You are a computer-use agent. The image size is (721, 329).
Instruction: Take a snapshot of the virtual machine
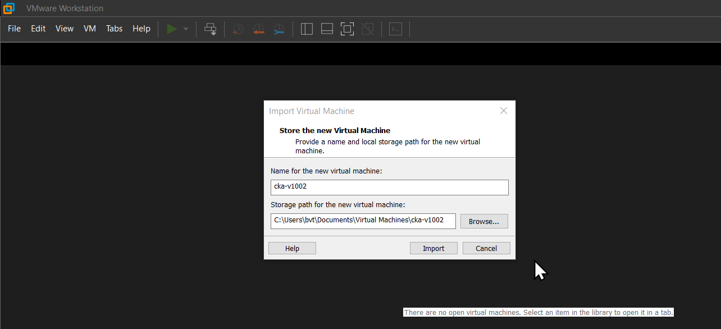(x=238, y=29)
